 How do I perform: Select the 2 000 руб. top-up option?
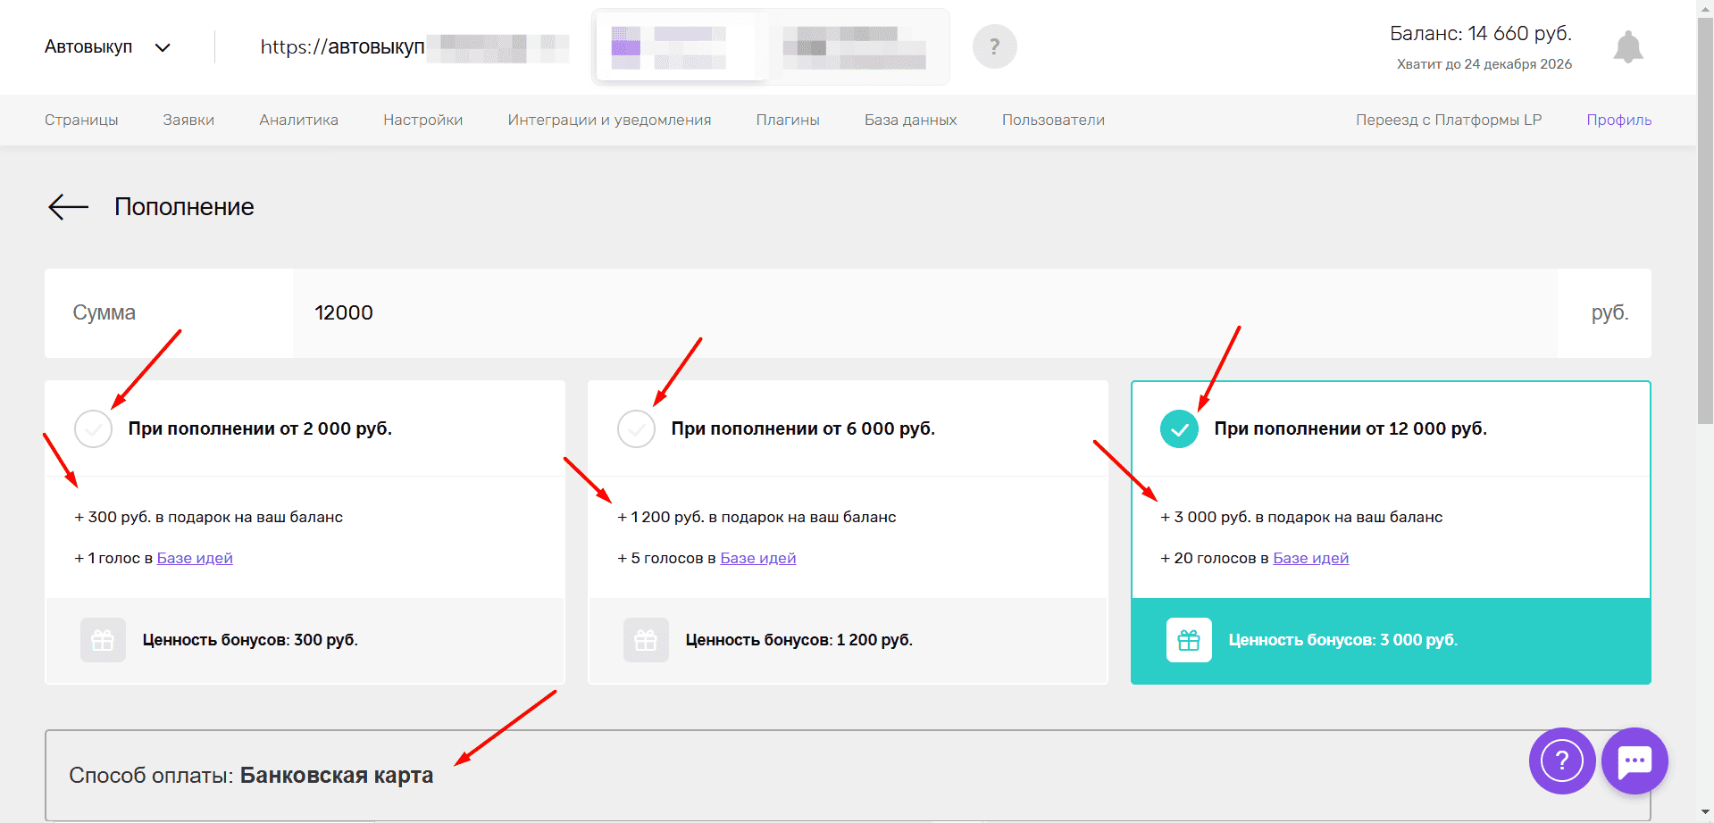(x=93, y=429)
